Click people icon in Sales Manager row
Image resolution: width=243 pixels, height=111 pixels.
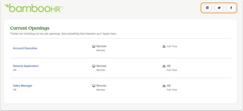[164, 86]
